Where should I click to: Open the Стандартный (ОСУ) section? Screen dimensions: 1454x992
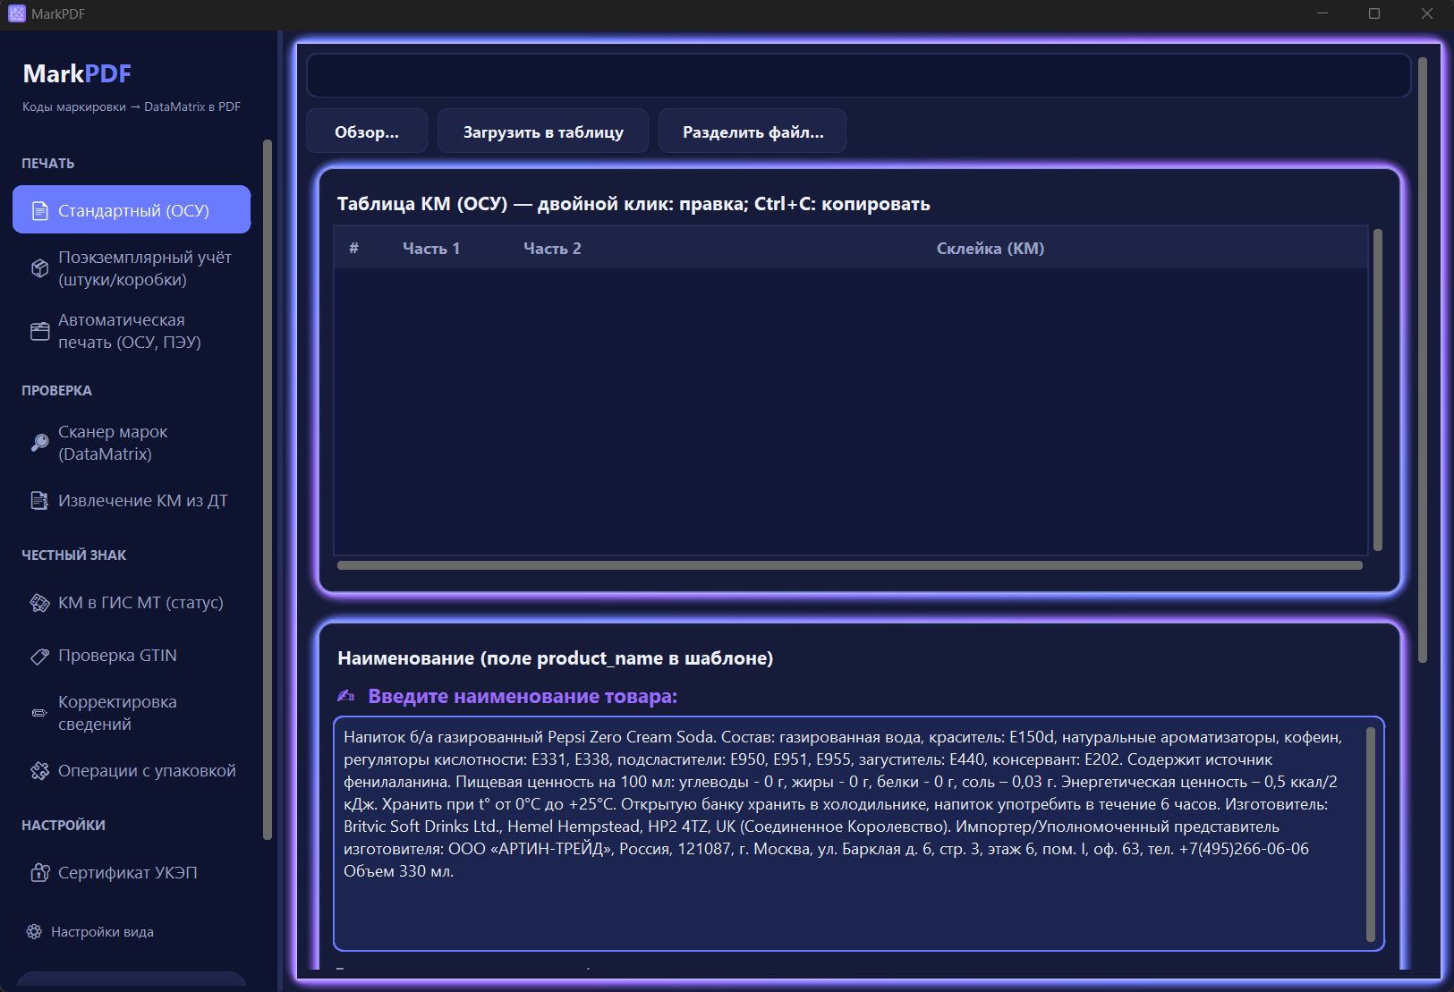pyautogui.click(x=132, y=209)
